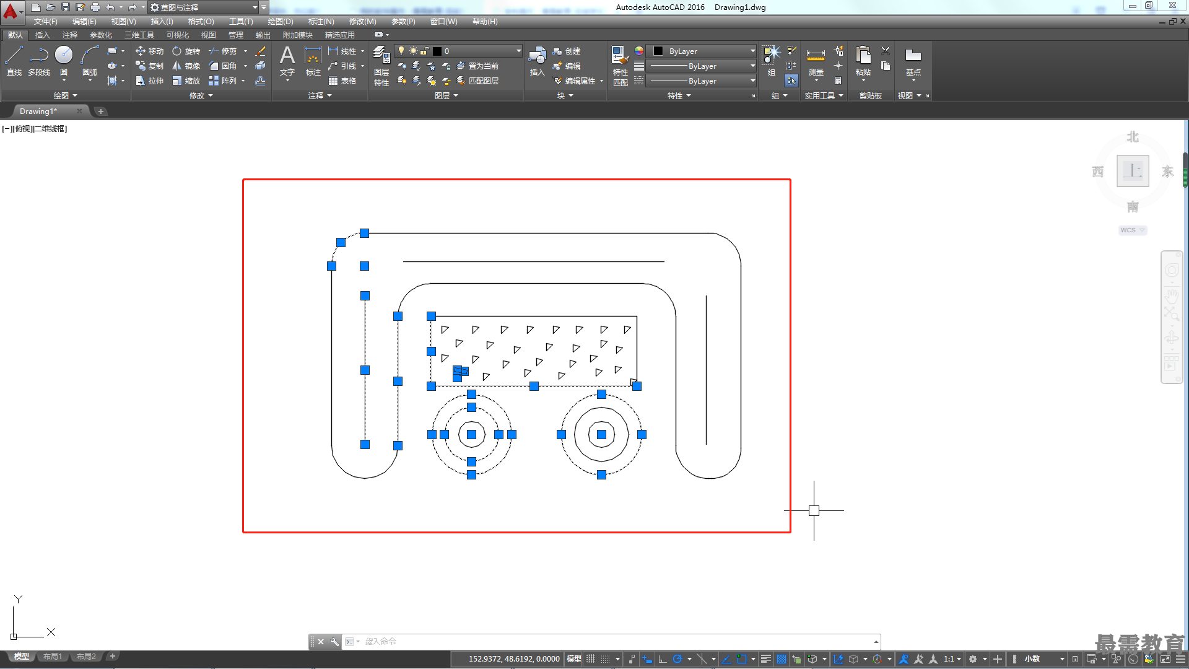Select the Array (阵列) tool
This screenshot has height=669, width=1189.
223,81
